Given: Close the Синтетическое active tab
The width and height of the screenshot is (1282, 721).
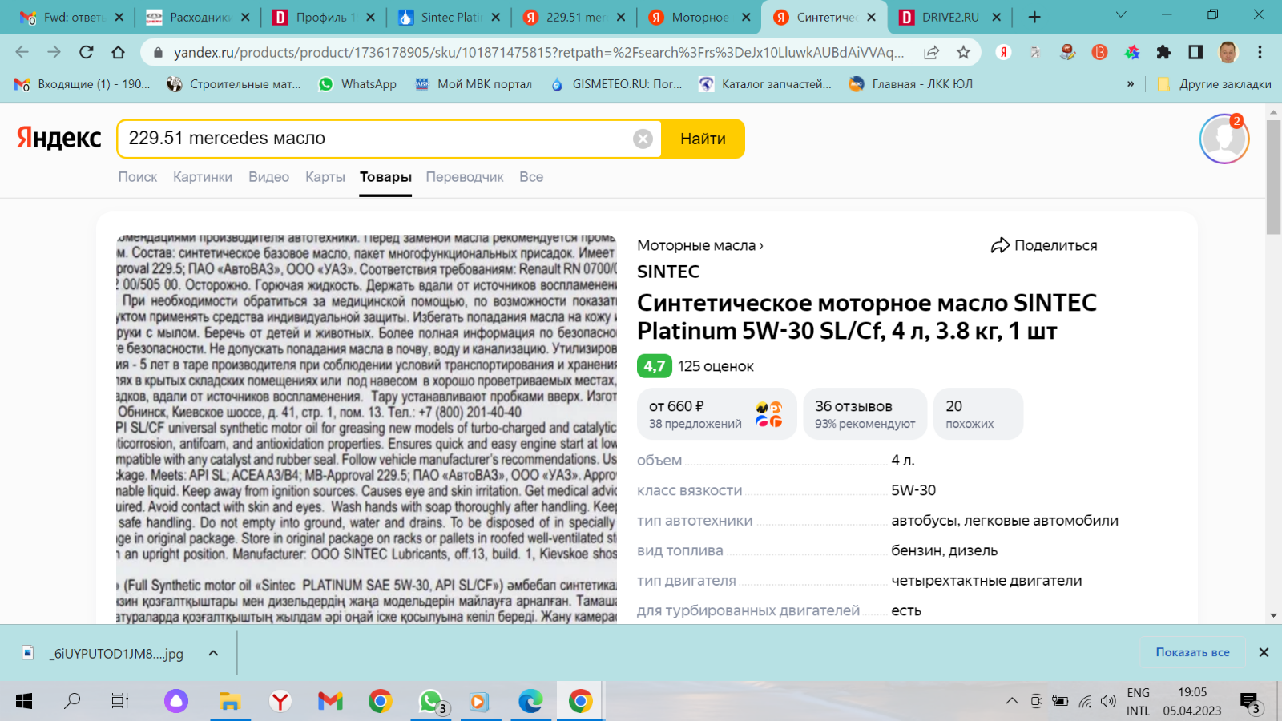Looking at the screenshot, I should (x=871, y=17).
